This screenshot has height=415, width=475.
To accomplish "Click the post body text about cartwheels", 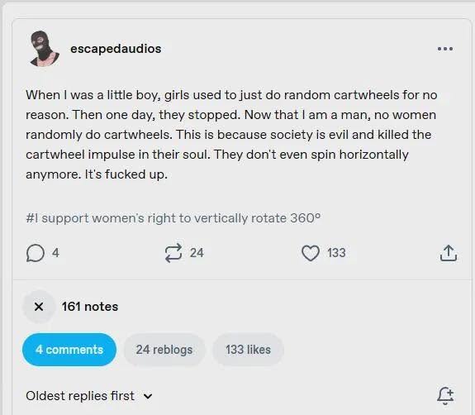I will click(232, 135).
